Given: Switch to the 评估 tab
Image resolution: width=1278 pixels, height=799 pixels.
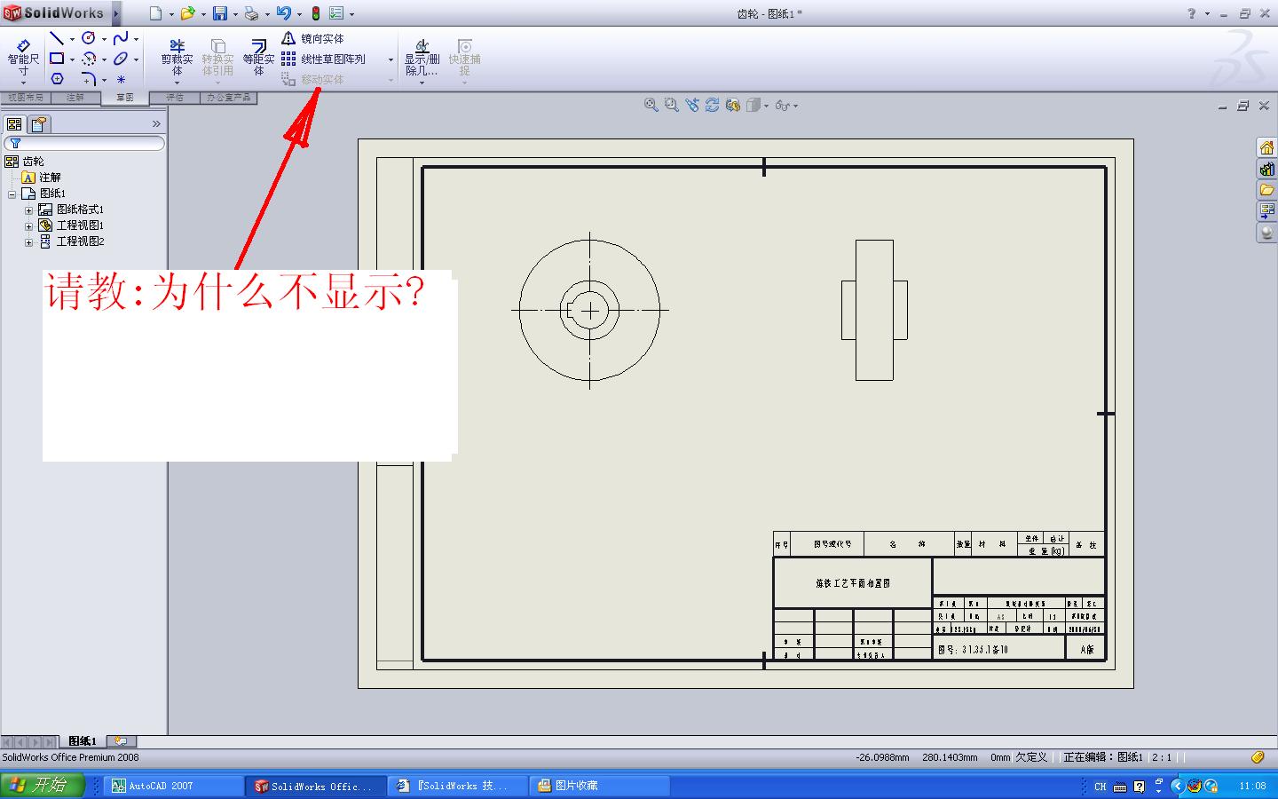Looking at the screenshot, I should click(175, 98).
